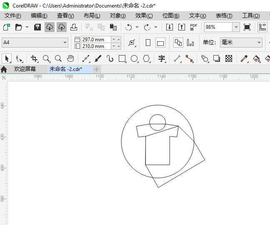Image resolution: width=270 pixels, height=225 pixels.
Task: Toggle the transparency checkerboard tool
Action: [229, 58]
